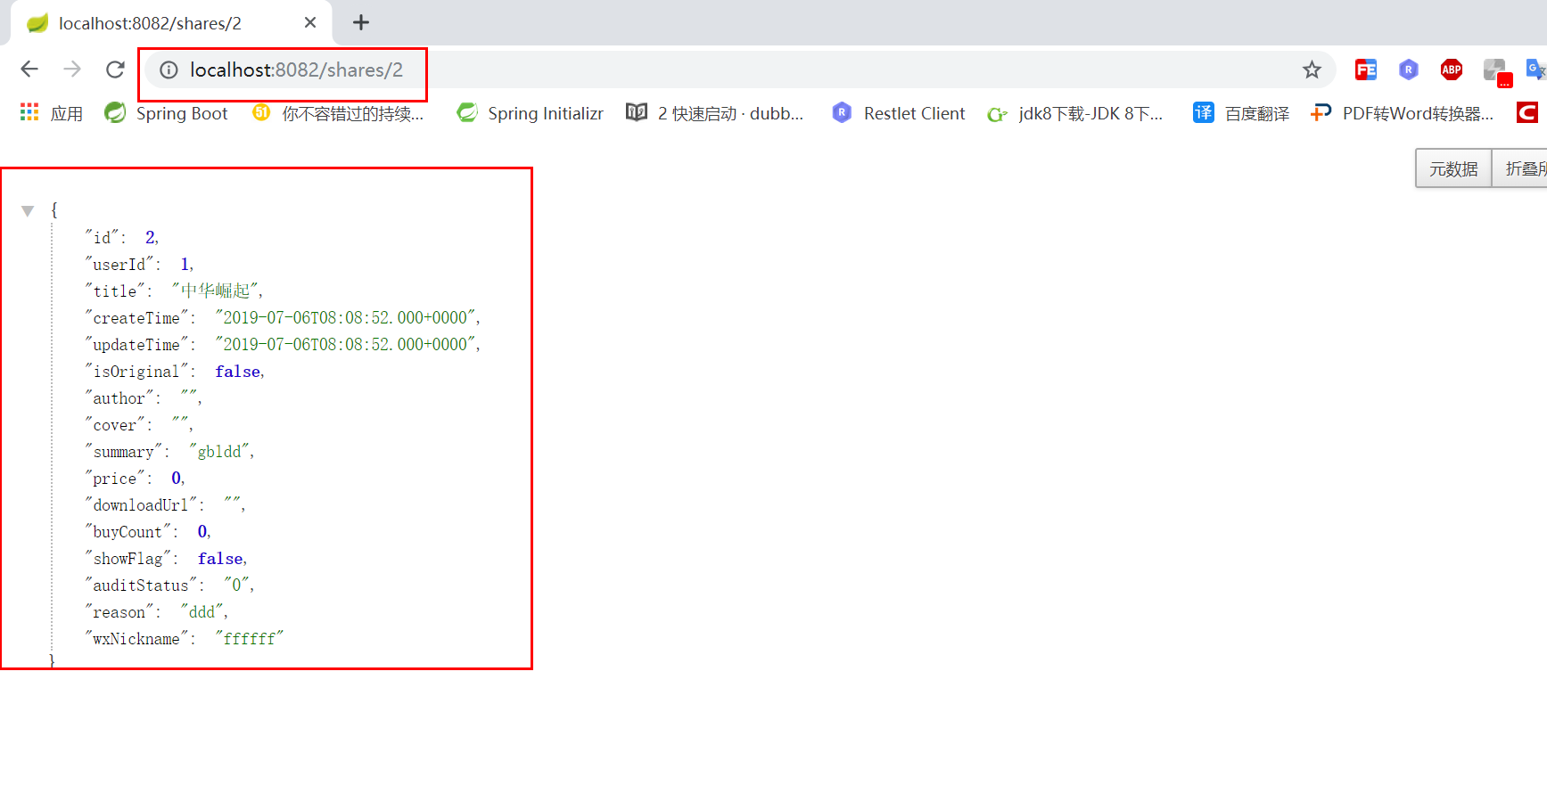Viewport: 1547px width, 786px height.
Task: Click the updateTime timestamp value
Action: (345, 344)
